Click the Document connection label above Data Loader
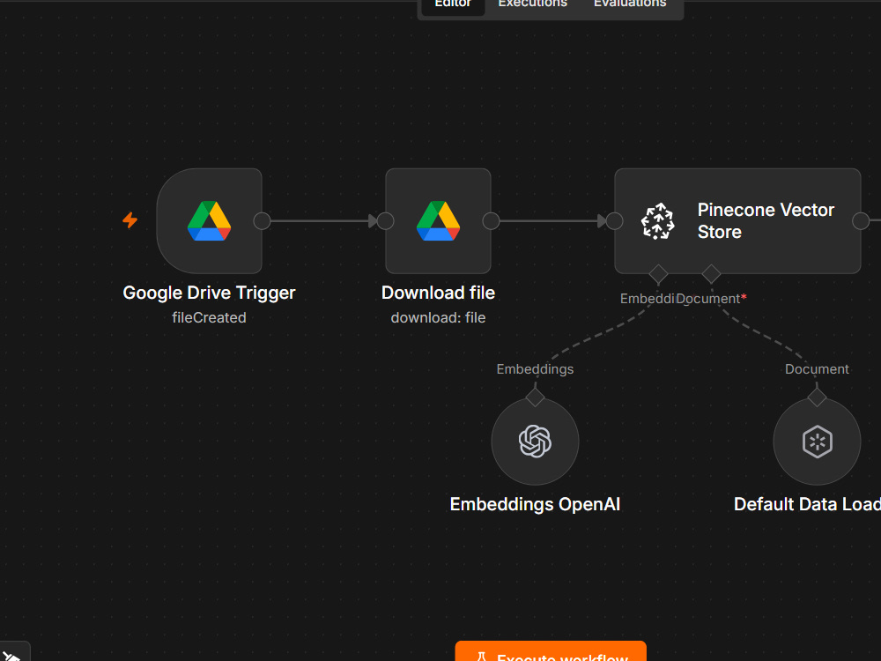 [817, 369]
